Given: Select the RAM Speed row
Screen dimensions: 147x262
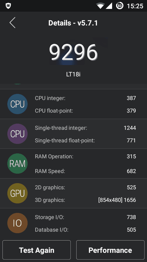Looking at the screenshot, I should 85,171.
